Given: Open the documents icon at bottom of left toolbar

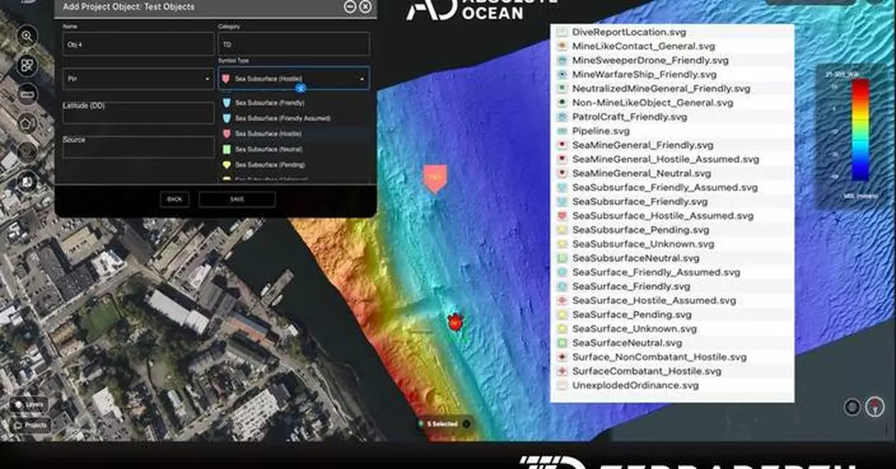Looking at the screenshot, I should click(x=28, y=180).
